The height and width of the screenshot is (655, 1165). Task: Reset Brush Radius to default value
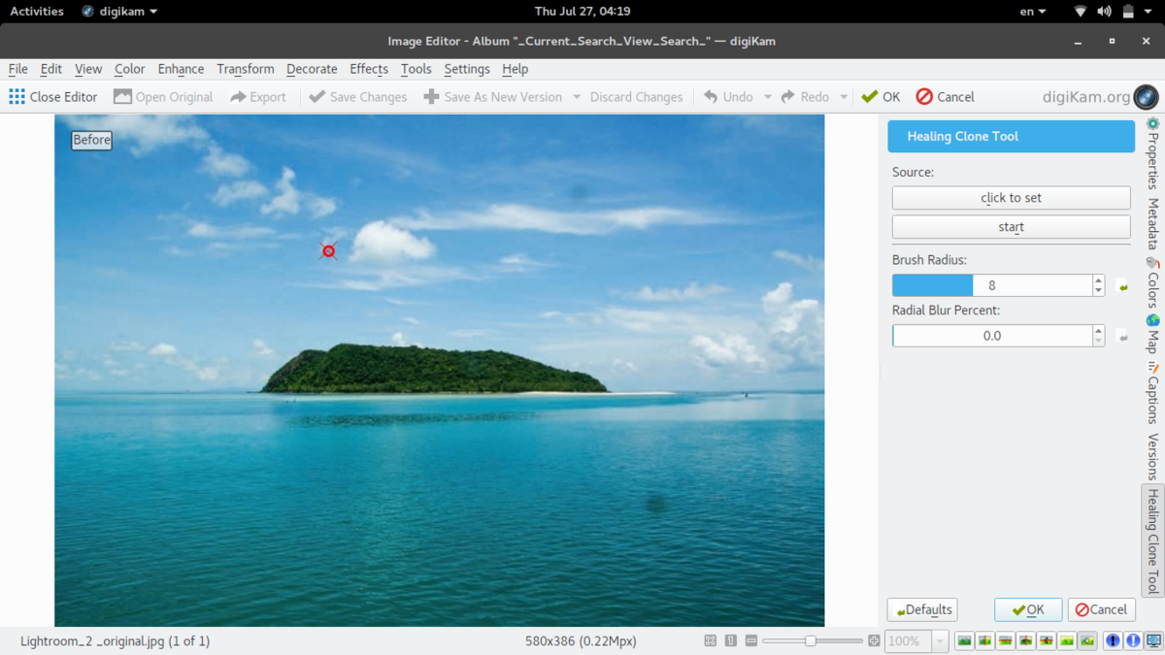[x=1122, y=286]
